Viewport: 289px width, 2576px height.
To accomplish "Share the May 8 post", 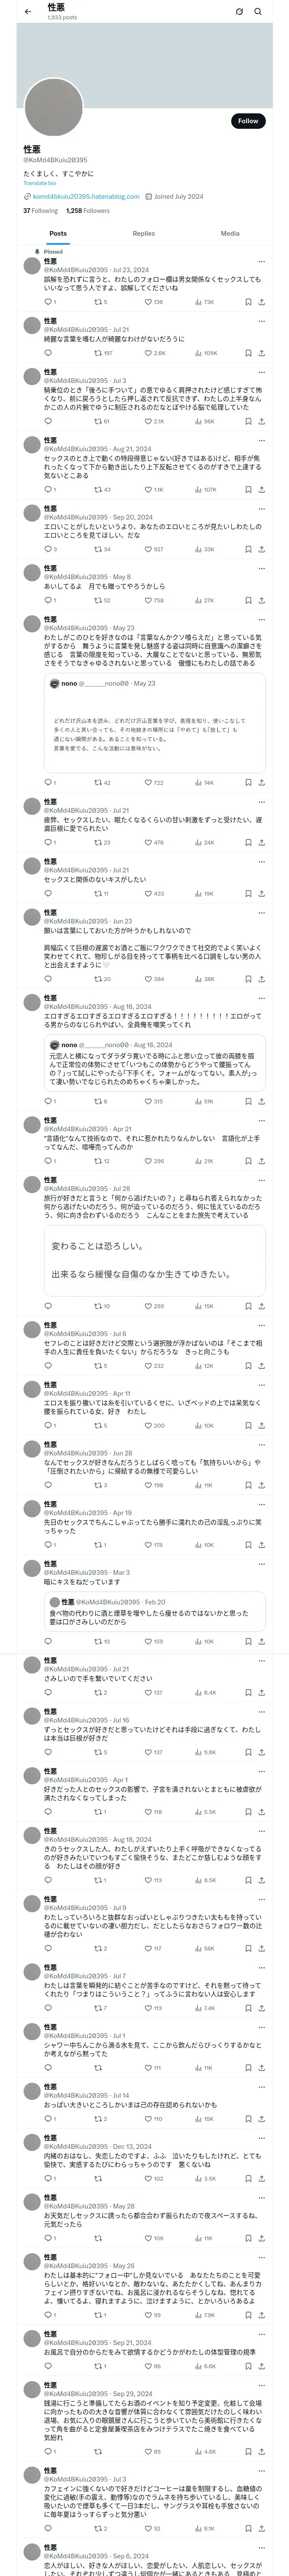I will pyautogui.click(x=262, y=600).
